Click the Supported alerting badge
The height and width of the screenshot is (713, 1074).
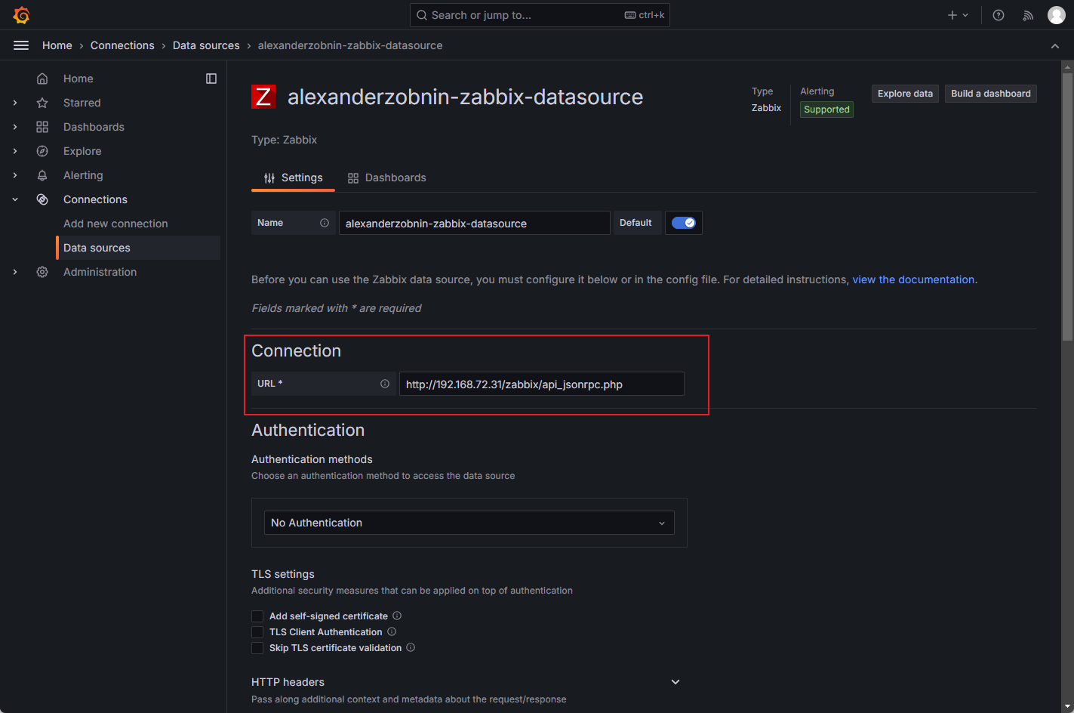826,110
